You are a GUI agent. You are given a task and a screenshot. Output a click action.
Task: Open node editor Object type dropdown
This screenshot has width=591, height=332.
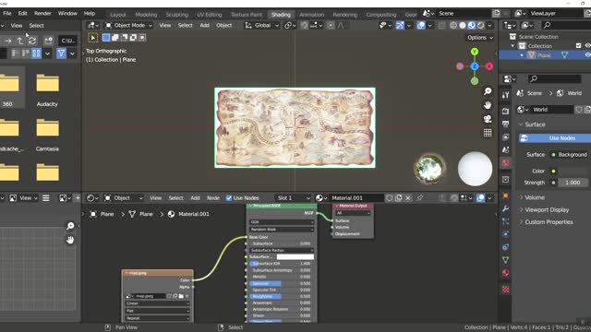click(x=123, y=198)
